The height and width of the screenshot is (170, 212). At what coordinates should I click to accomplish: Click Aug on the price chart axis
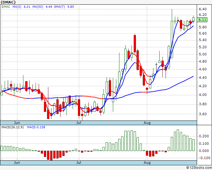click(147, 123)
